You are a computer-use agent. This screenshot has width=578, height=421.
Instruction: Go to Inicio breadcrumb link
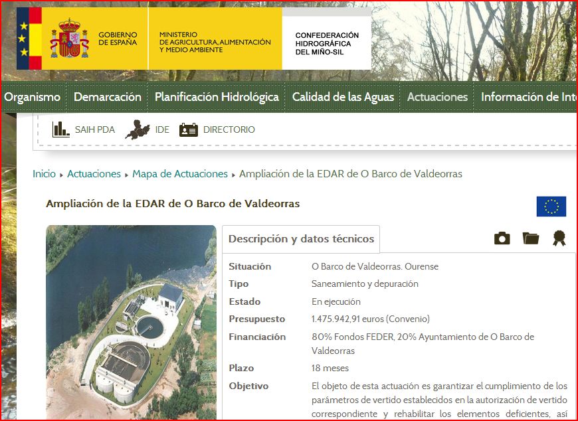[x=44, y=174]
